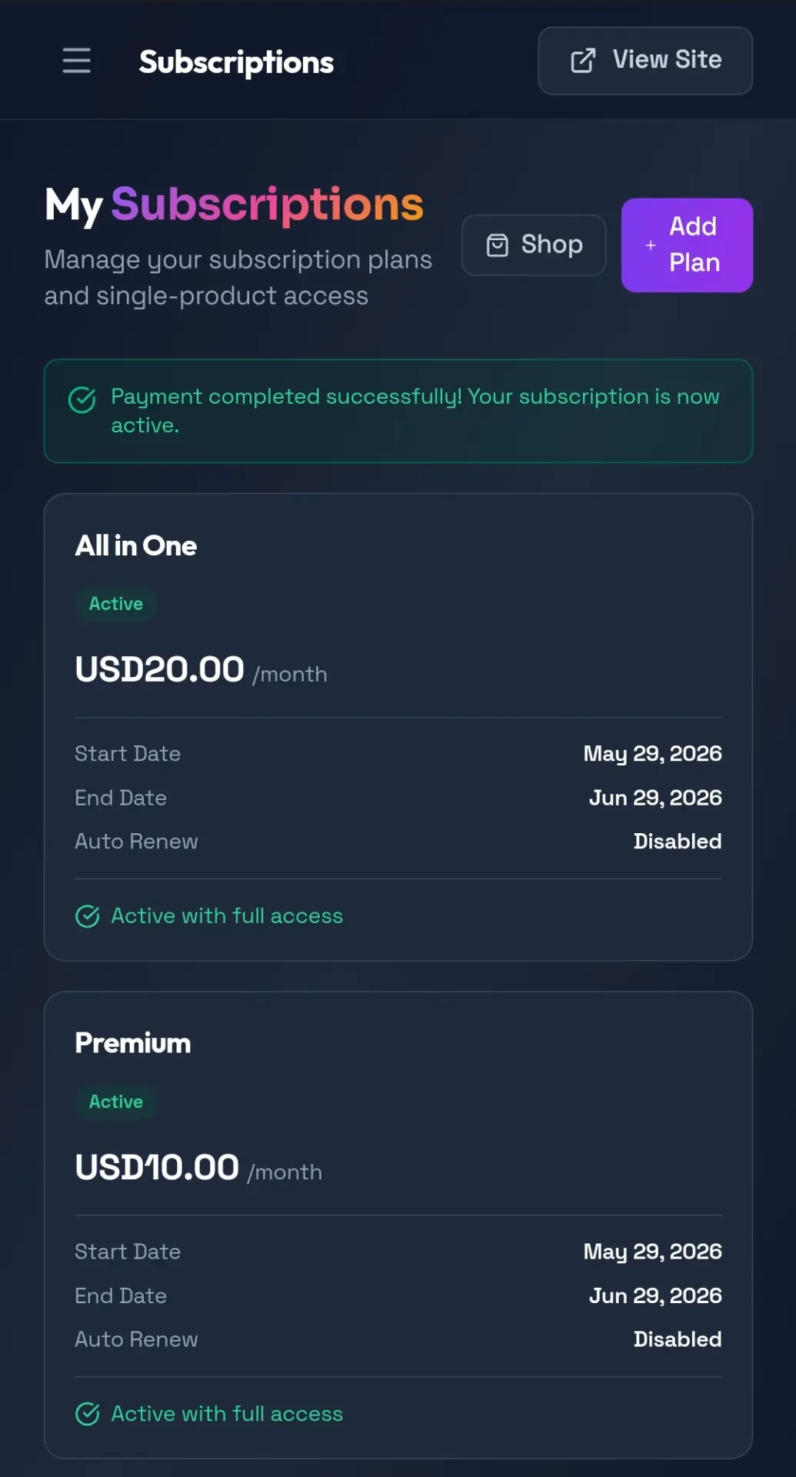
Task: Click the checkmark icon in the payment success banner
Action: click(x=82, y=400)
